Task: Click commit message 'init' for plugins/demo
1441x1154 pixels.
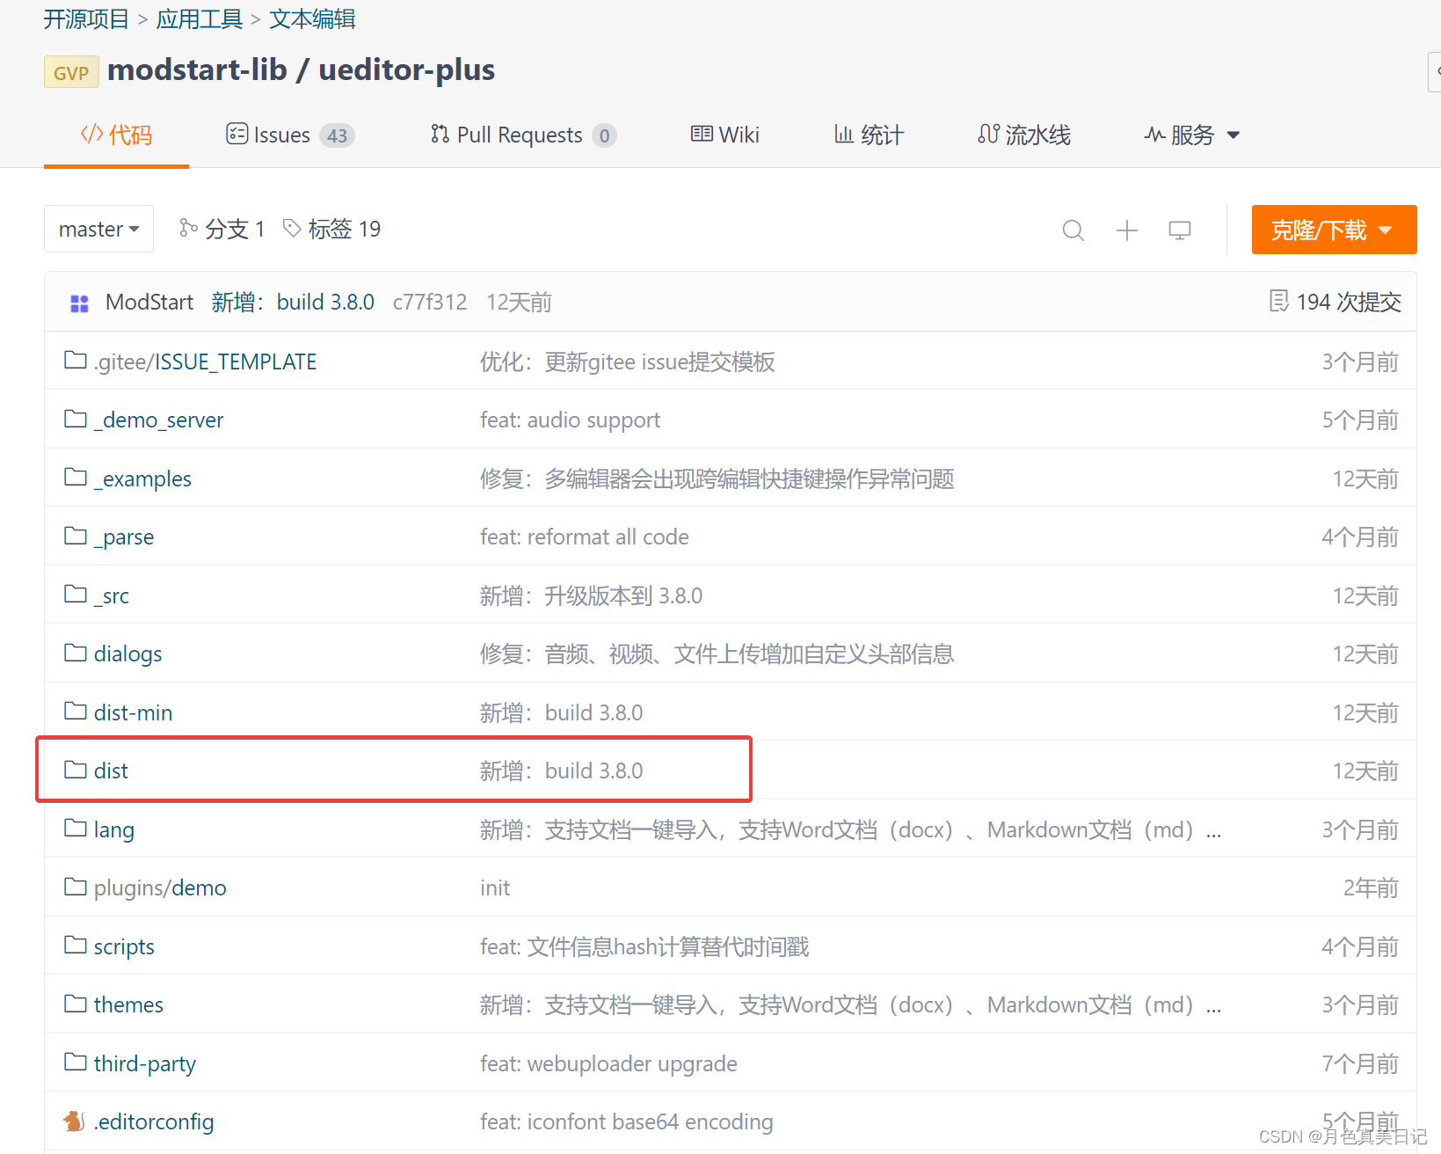Action: coord(495,887)
